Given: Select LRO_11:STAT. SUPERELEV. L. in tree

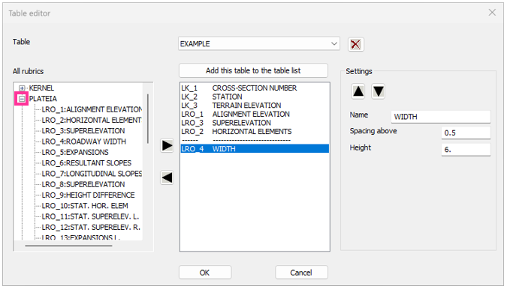Looking at the screenshot, I should click(91, 216).
